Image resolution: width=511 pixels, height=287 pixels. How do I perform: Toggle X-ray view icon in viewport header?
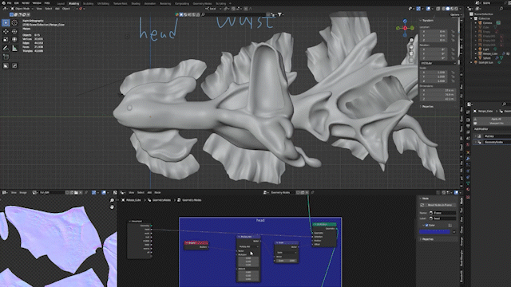pyautogui.click(x=438, y=9)
